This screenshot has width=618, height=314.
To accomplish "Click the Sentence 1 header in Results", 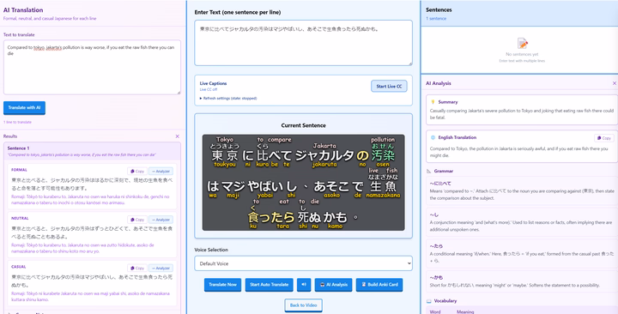I will point(92,151).
